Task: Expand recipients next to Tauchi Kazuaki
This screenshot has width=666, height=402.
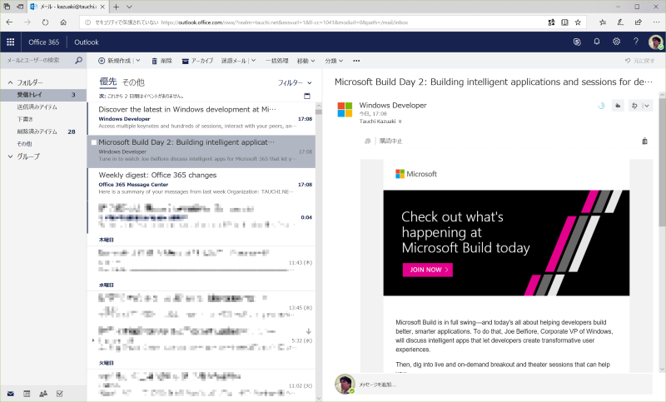Action: [400, 122]
